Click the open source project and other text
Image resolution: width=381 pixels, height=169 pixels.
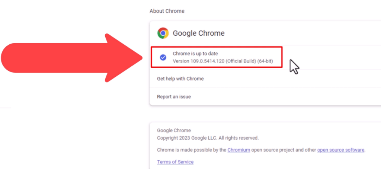tap(284, 150)
